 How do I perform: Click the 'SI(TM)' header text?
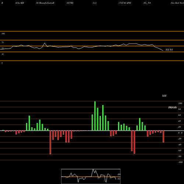pos(70,3)
